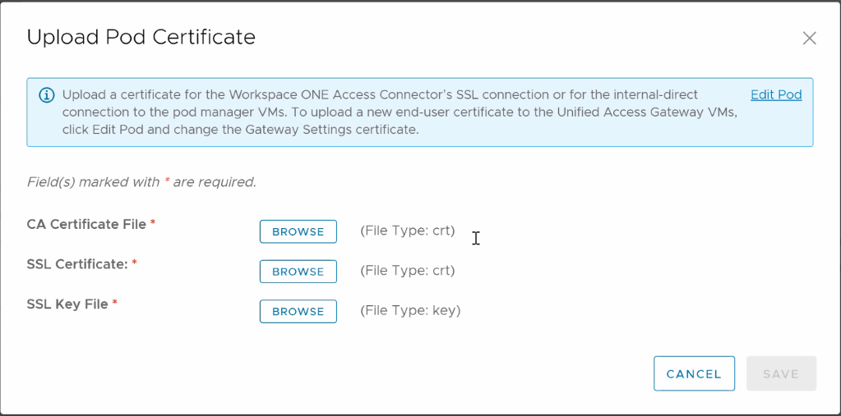Screen dimensions: 841x416
Task: Click the CA Certificate File label
Action: click(86, 224)
